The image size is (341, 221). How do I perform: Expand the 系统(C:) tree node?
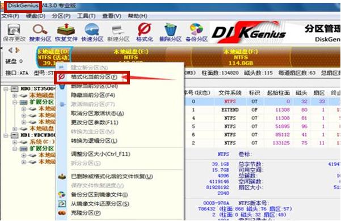tap(15, 142)
